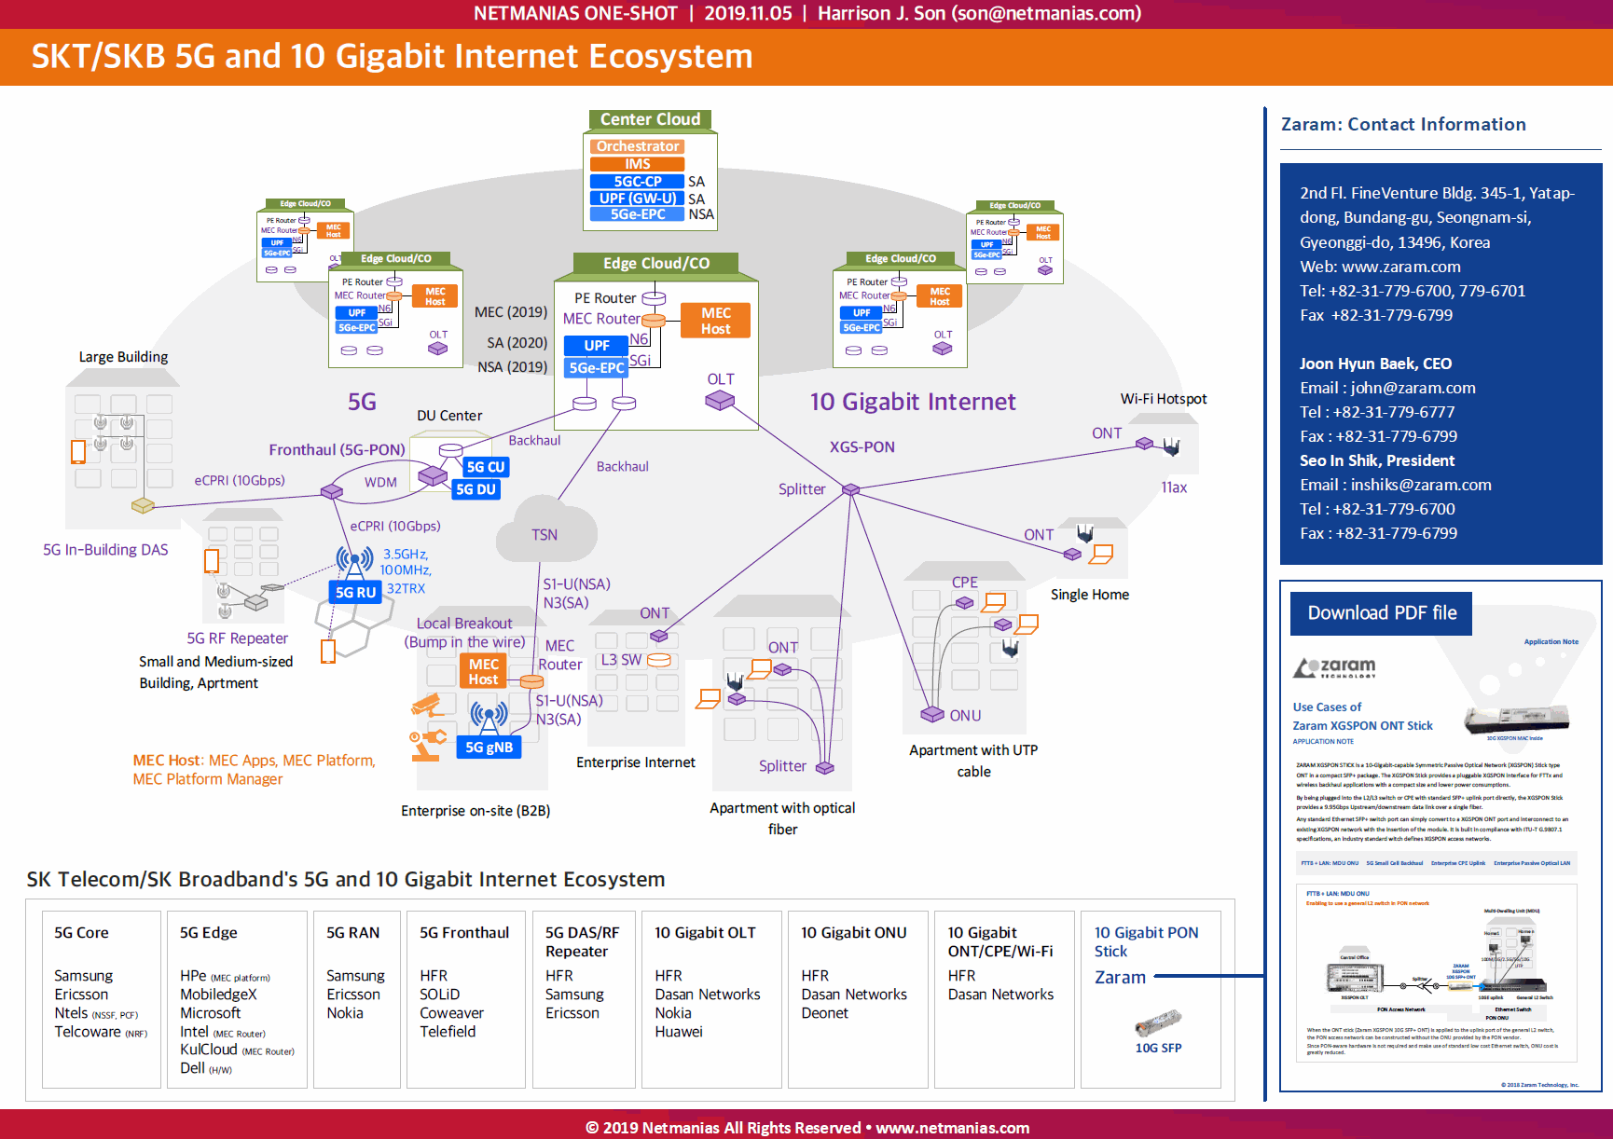1613x1139 pixels.
Task: Click Telefield in the 5G Fronthaul list
Action: (x=448, y=1032)
